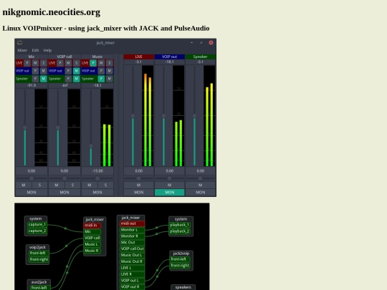
Task: Select the Monitor L output port
Action: (133, 230)
